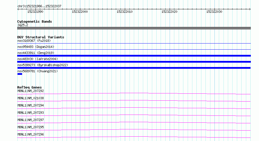Click the blue bar for nsv5399273

point(134,68)
